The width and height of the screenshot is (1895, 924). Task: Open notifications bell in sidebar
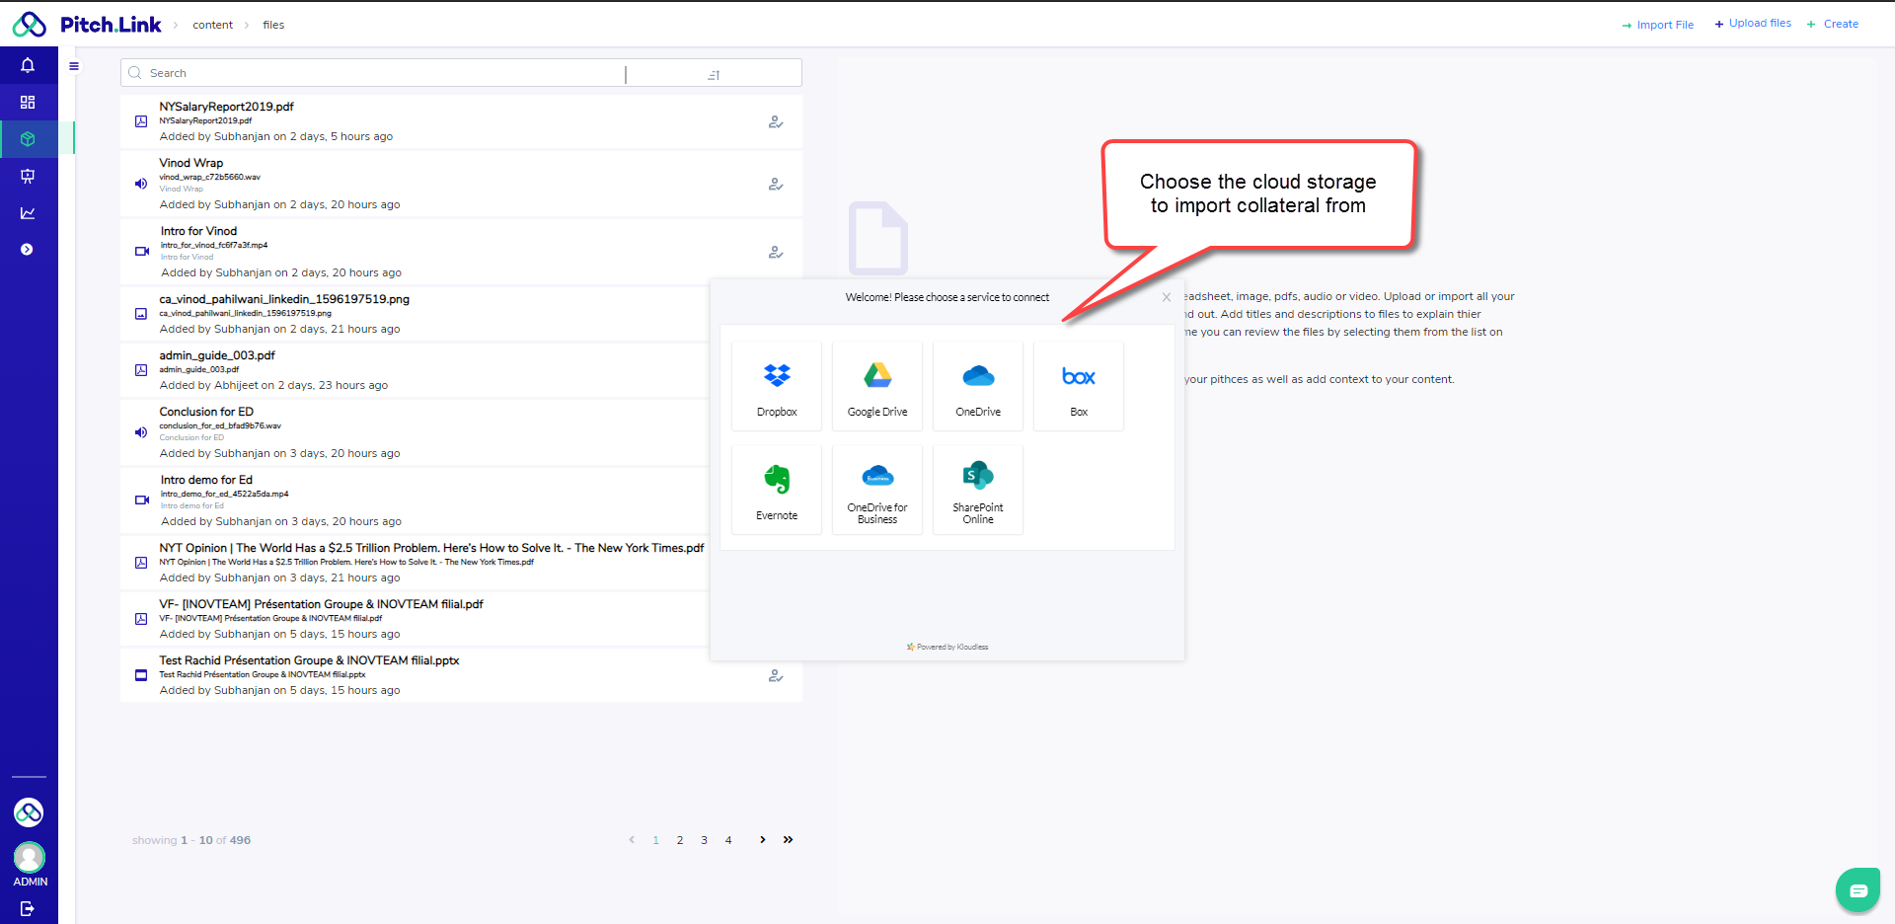point(28,65)
